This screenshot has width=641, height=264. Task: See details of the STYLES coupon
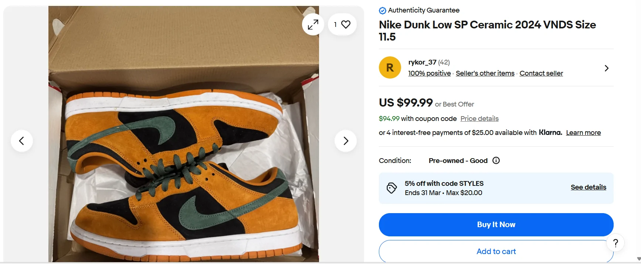click(588, 187)
